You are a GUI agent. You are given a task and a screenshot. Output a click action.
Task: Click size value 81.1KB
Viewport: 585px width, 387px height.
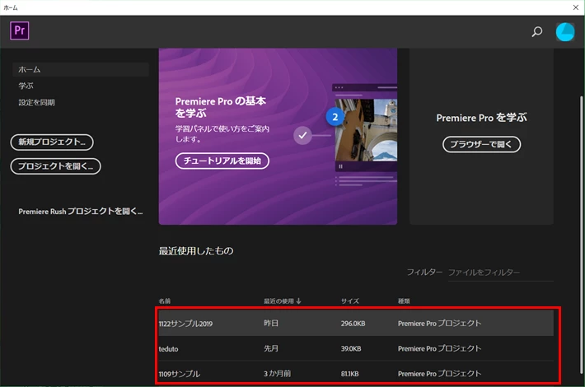point(349,374)
